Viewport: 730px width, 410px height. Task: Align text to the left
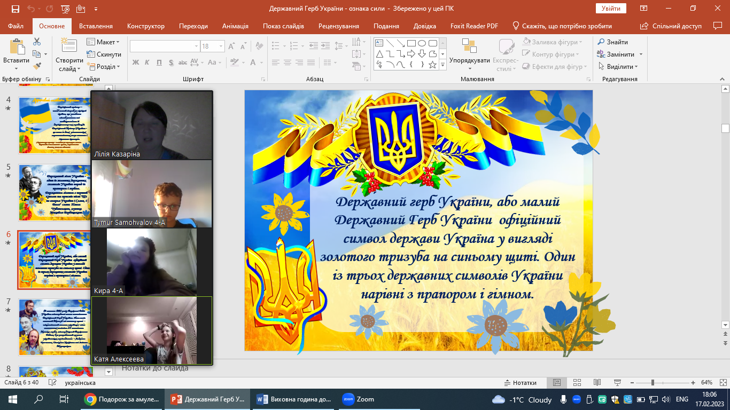(x=276, y=62)
